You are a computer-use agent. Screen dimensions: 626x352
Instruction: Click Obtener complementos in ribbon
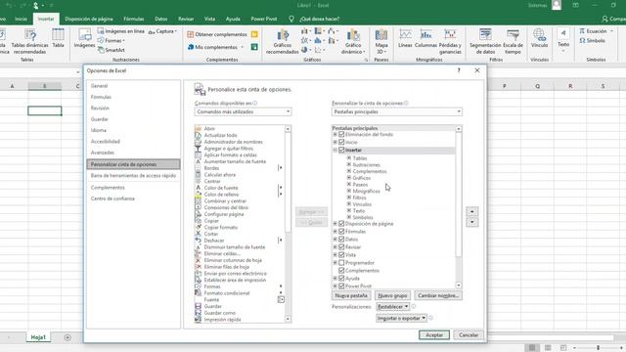click(217, 35)
